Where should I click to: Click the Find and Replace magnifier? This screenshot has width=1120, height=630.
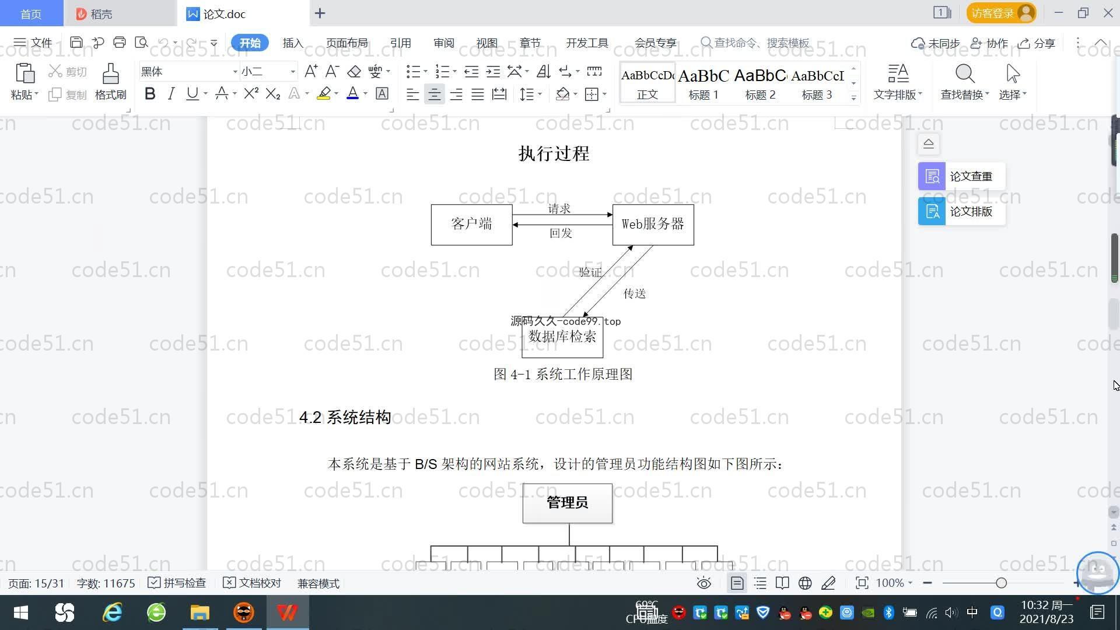pos(965,74)
